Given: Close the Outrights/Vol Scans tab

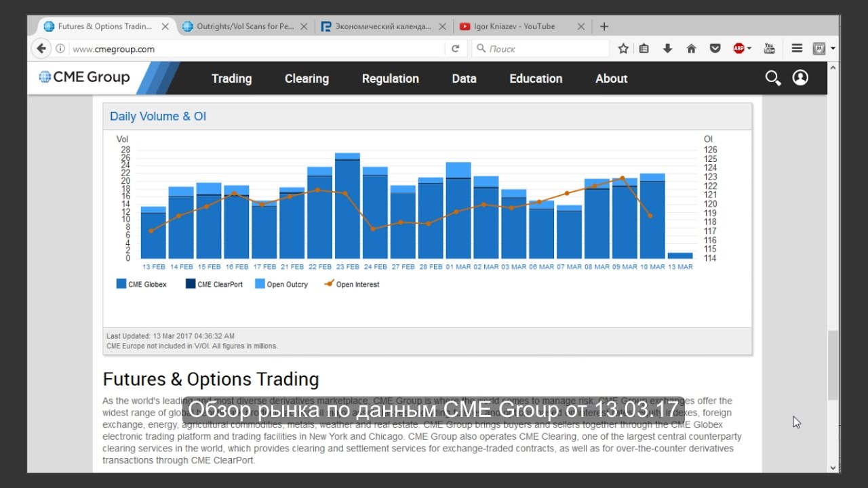Looking at the screenshot, I should [304, 26].
